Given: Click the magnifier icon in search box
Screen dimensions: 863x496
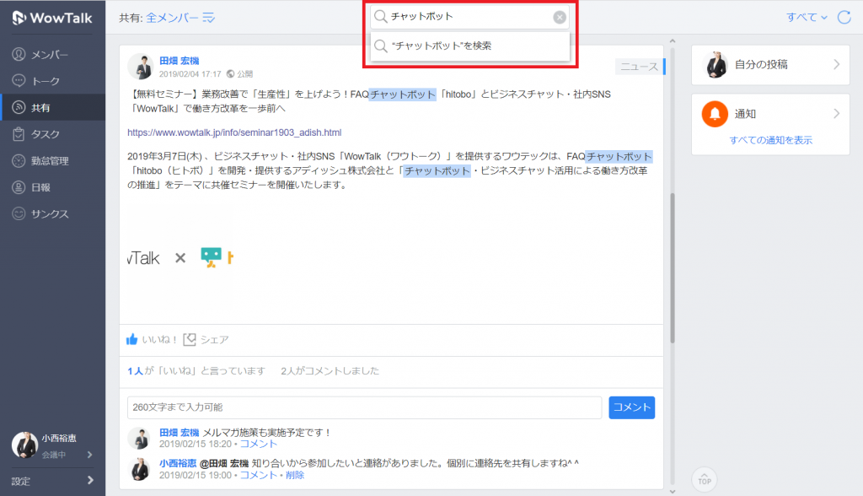Looking at the screenshot, I should 380,17.
